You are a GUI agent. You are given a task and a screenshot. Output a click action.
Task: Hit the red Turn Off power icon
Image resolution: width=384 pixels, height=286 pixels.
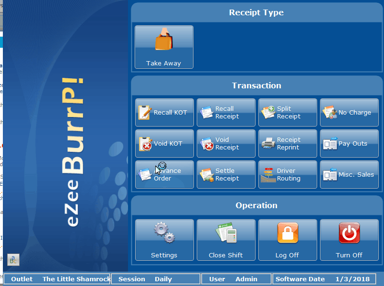click(349, 233)
